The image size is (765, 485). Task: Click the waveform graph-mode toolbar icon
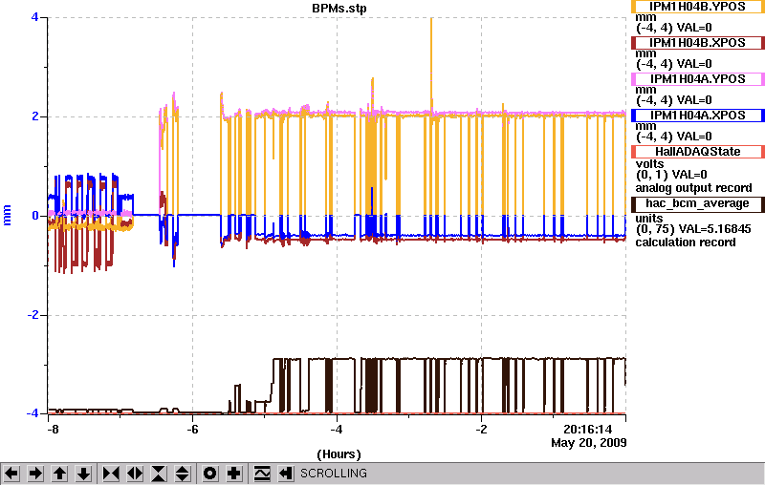(x=262, y=474)
